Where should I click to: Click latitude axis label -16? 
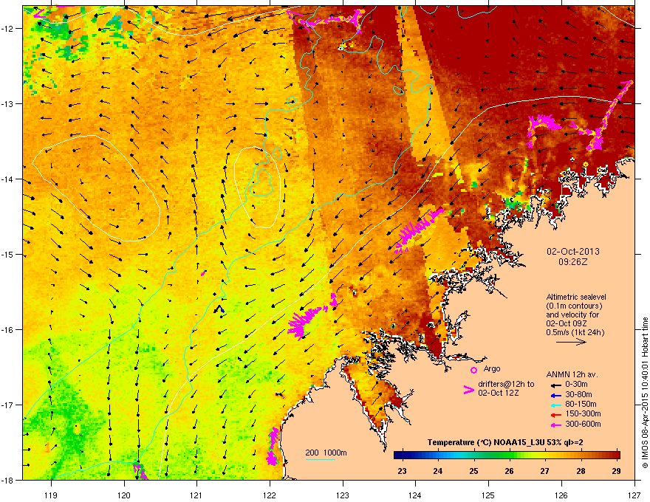point(7,330)
